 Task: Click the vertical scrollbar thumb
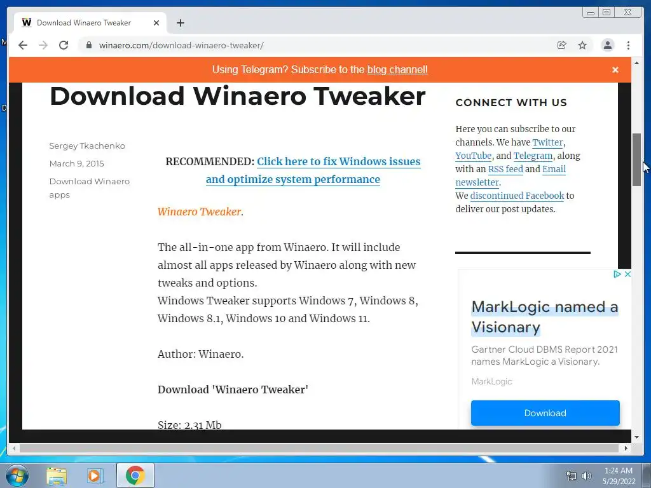point(636,159)
